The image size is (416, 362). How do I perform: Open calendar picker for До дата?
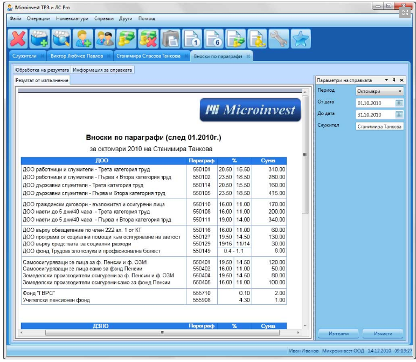coord(399,114)
